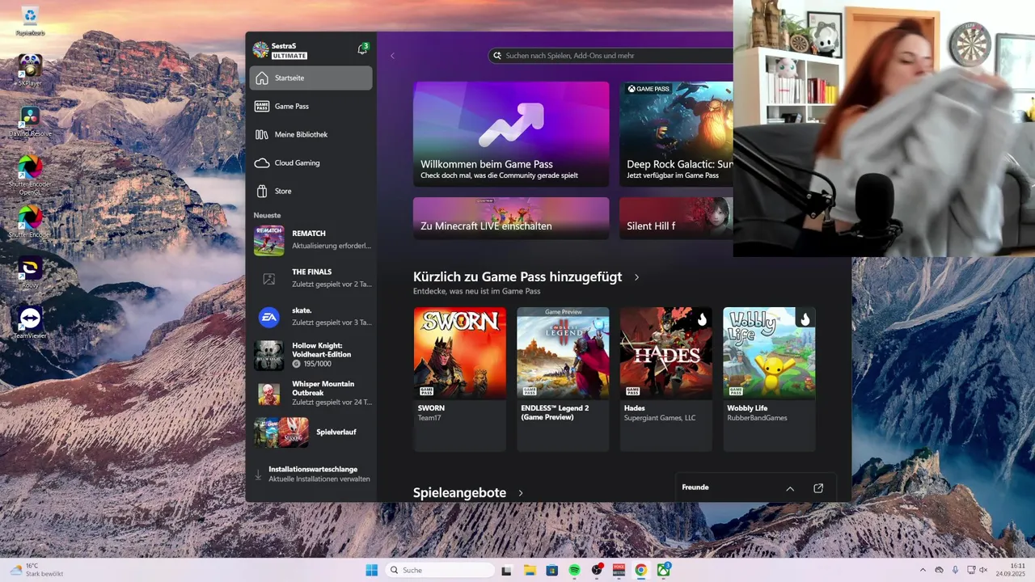Click the Freunde panel label
Viewport: 1035px width, 582px height.
pyautogui.click(x=695, y=487)
